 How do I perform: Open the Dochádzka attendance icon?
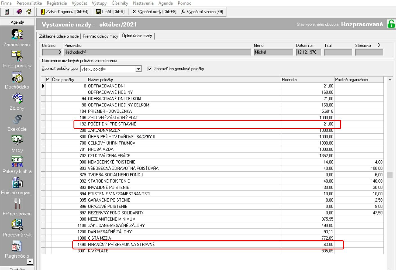pos(17,77)
